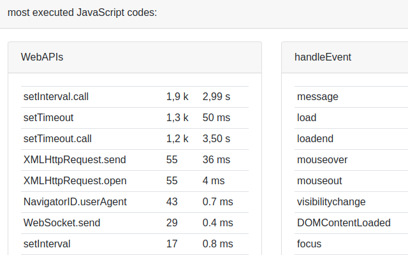Select the WebSocket.send row name

[62, 223]
